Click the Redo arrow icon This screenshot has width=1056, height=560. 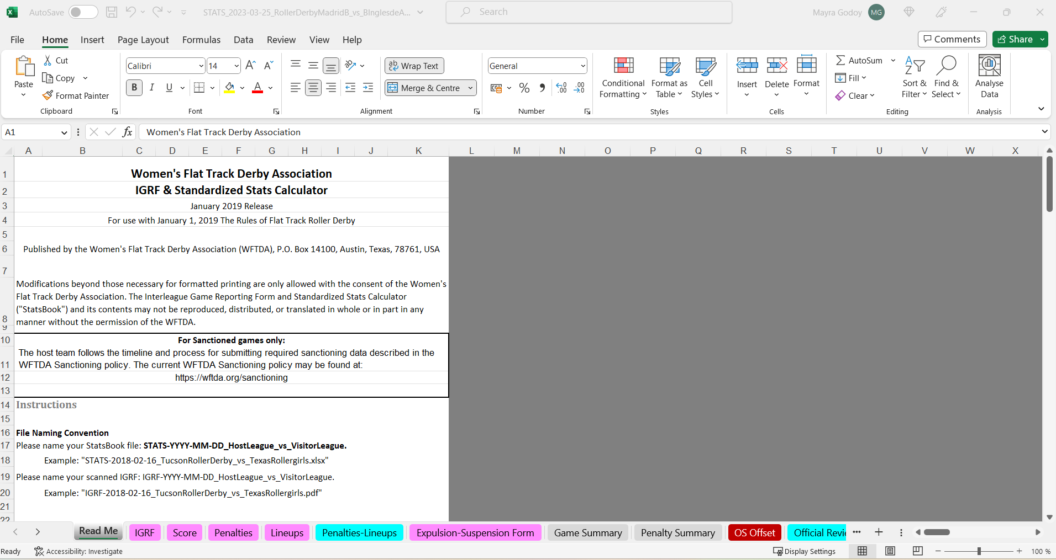coord(157,12)
